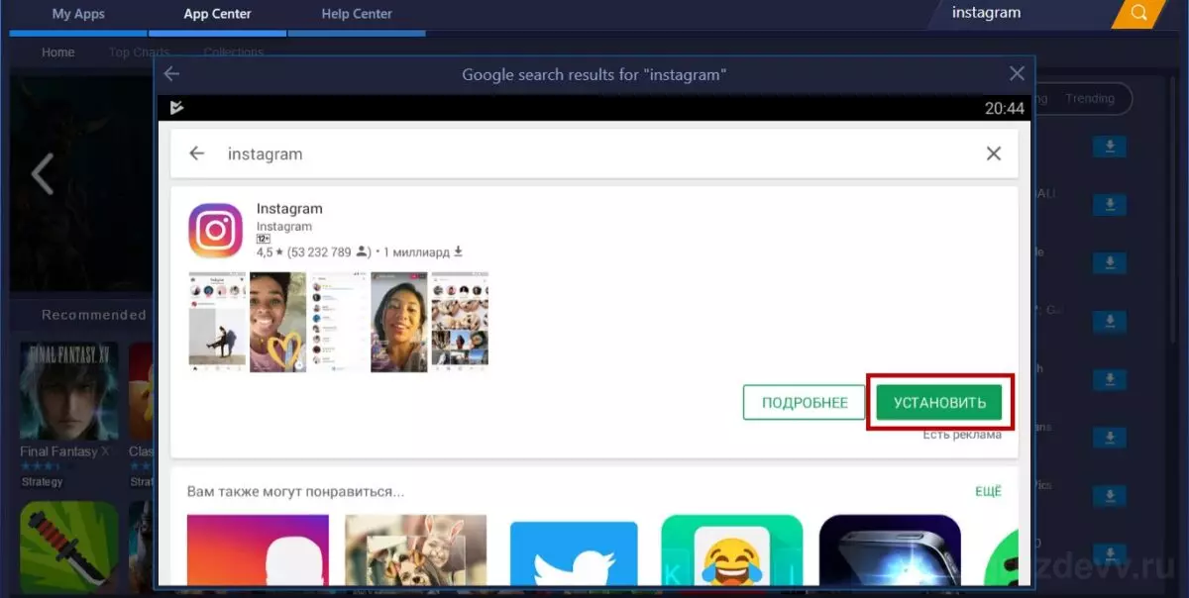The height and width of the screenshot is (598, 1189).
Task: Open the Trending filter tab
Action: click(x=1090, y=98)
